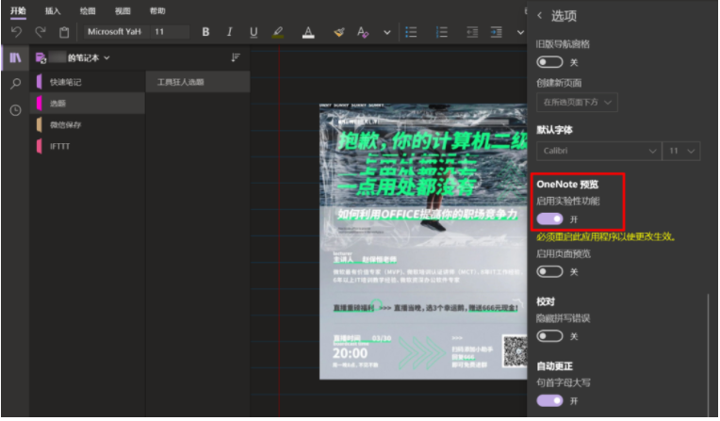The width and height of the screenshot is (720, 421).
Task: Click the notebook icon beside 的笔记本
Action: (x=41, y=57)
